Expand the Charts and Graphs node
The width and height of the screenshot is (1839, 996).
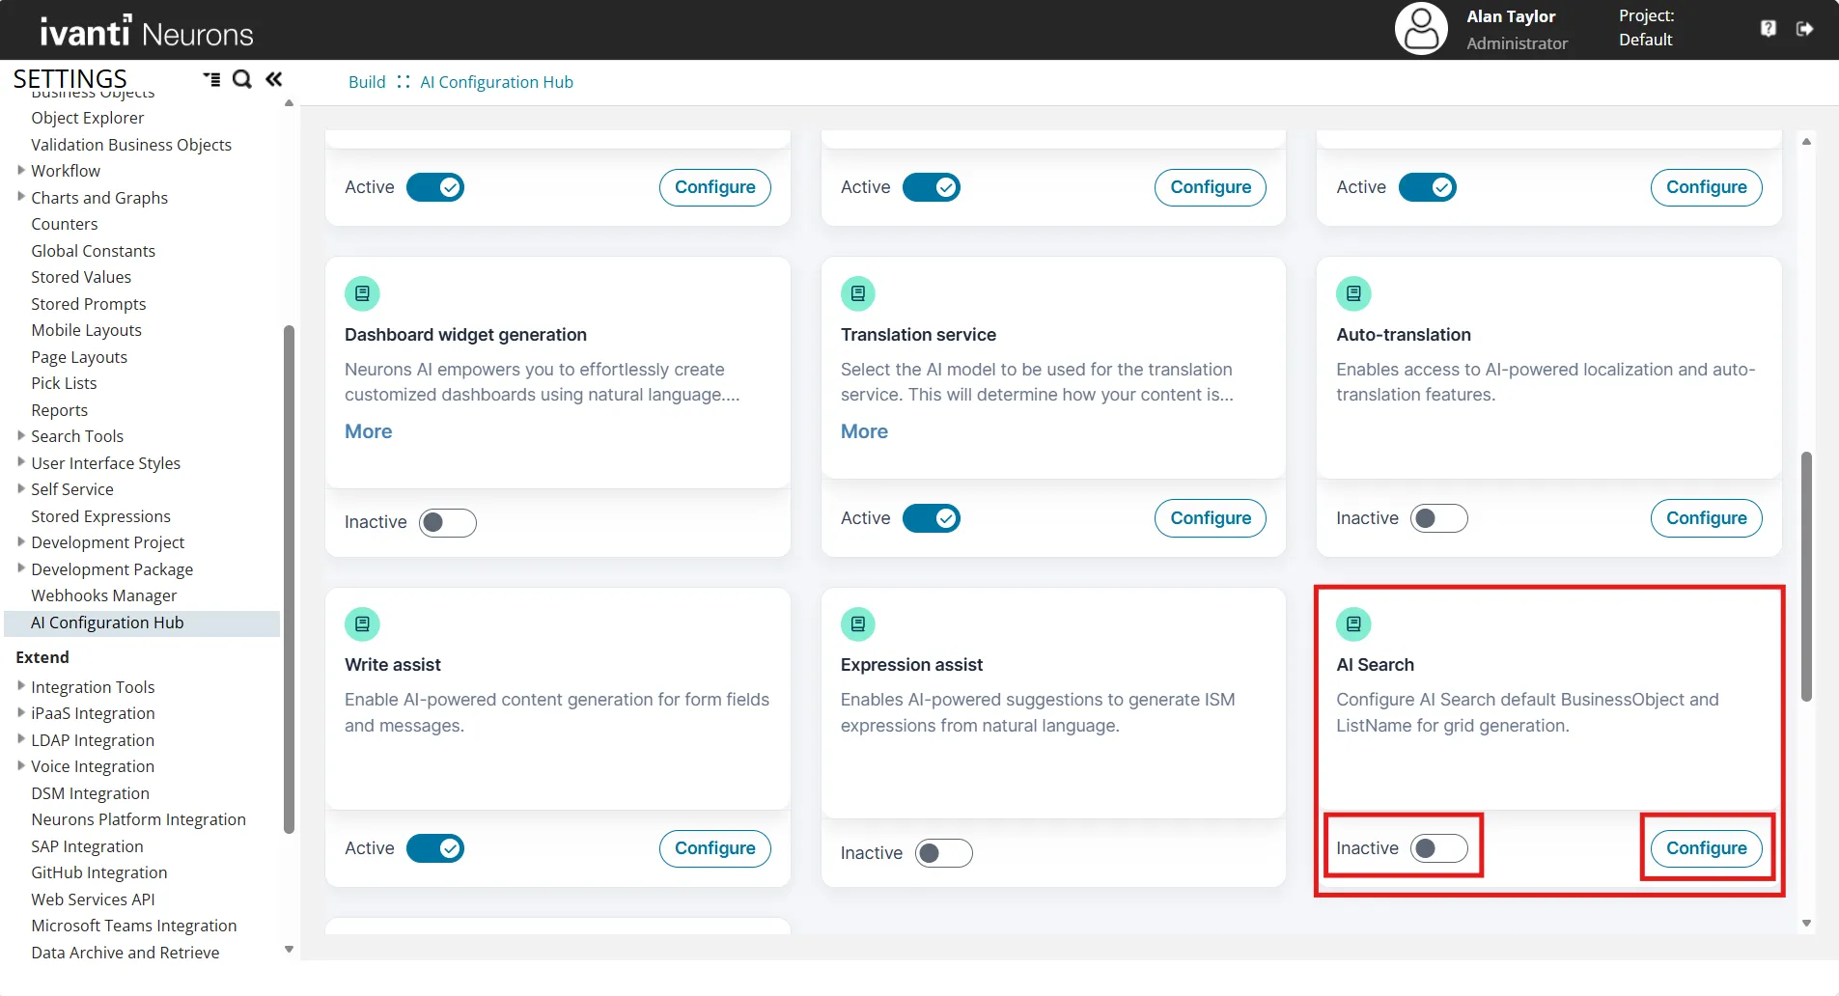click(x=21, y=197)
